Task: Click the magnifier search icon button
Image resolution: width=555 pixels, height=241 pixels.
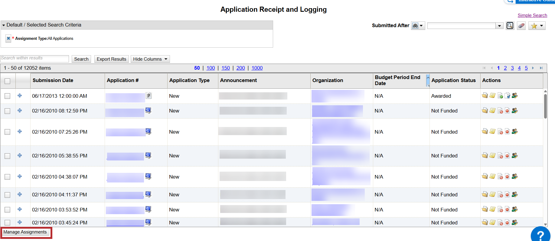Action: click(x=510, y=26)
